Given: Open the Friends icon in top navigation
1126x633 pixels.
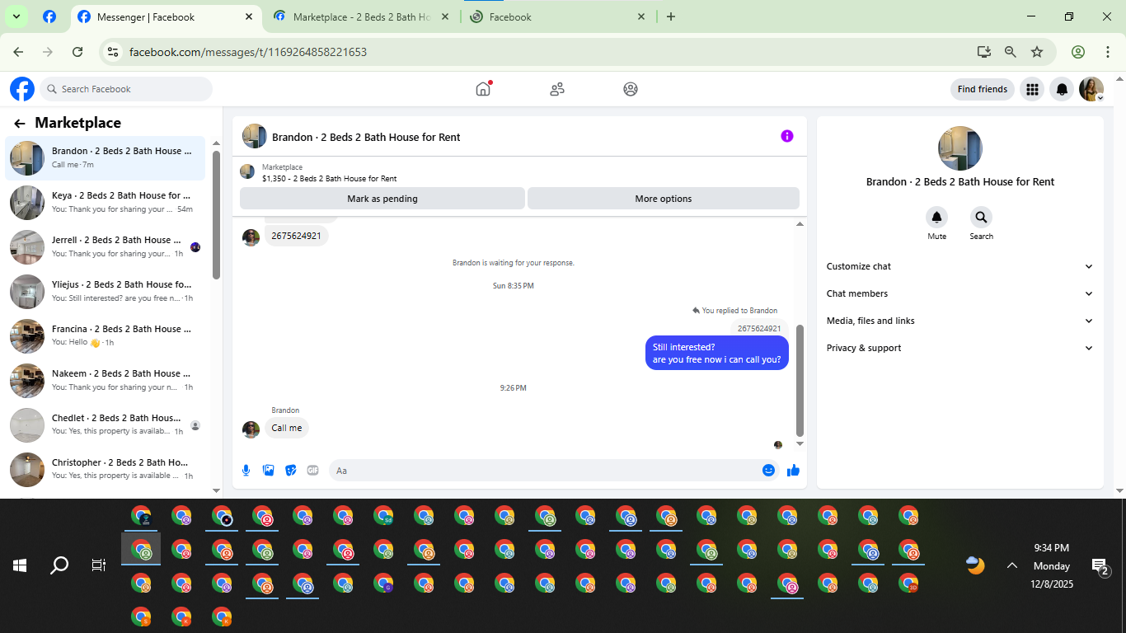Looking at the screenshot, I should pyautogui.click(x=557, y=89).
